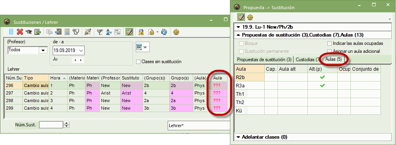Select the 'Aulas (5)' tab
The width and height of the screenshot is (396, 145).
coord(333,59)
